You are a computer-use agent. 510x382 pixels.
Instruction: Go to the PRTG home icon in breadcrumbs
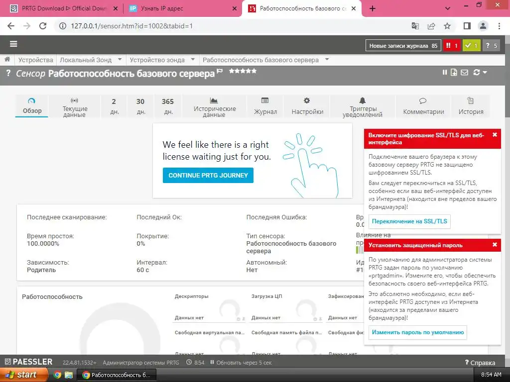(7, 60)
